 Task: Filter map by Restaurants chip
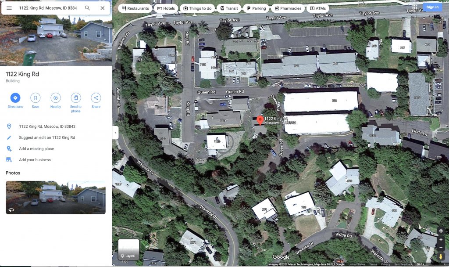(135, 8)
